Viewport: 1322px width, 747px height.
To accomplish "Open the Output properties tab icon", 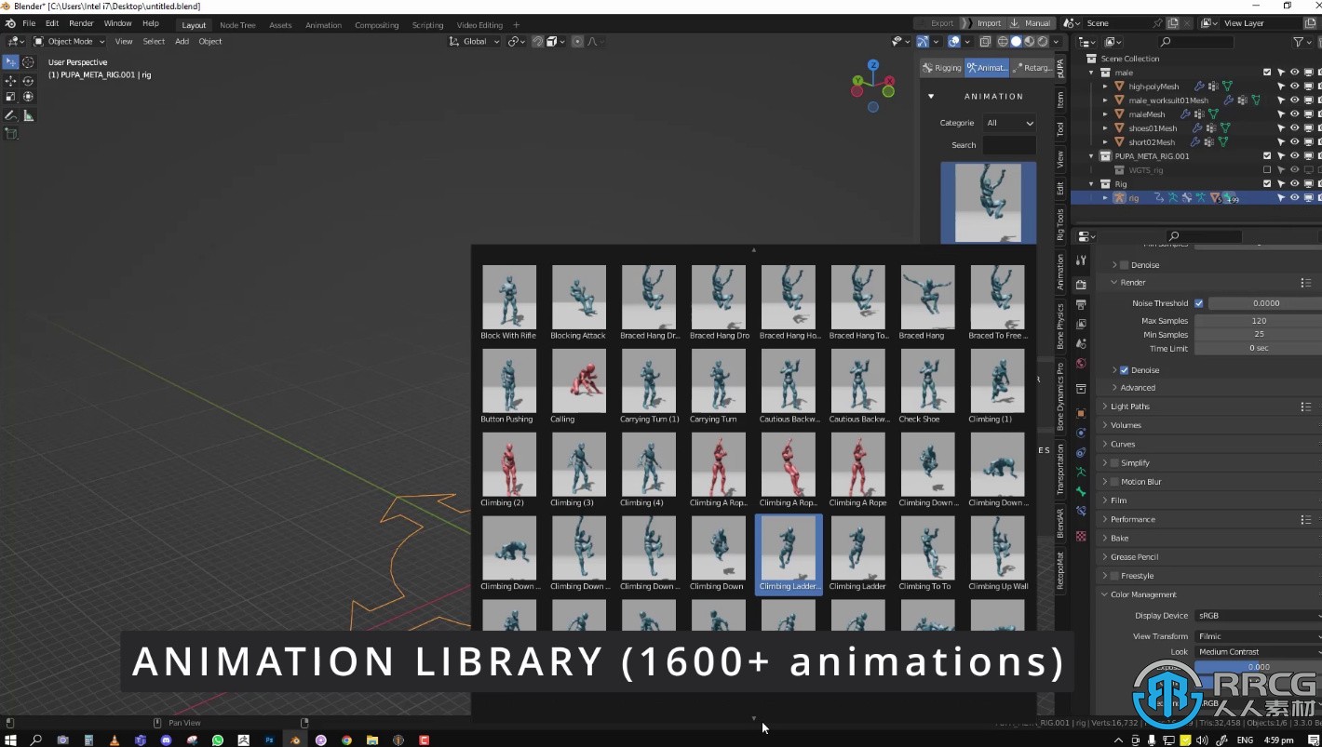I will [1081, 304].
